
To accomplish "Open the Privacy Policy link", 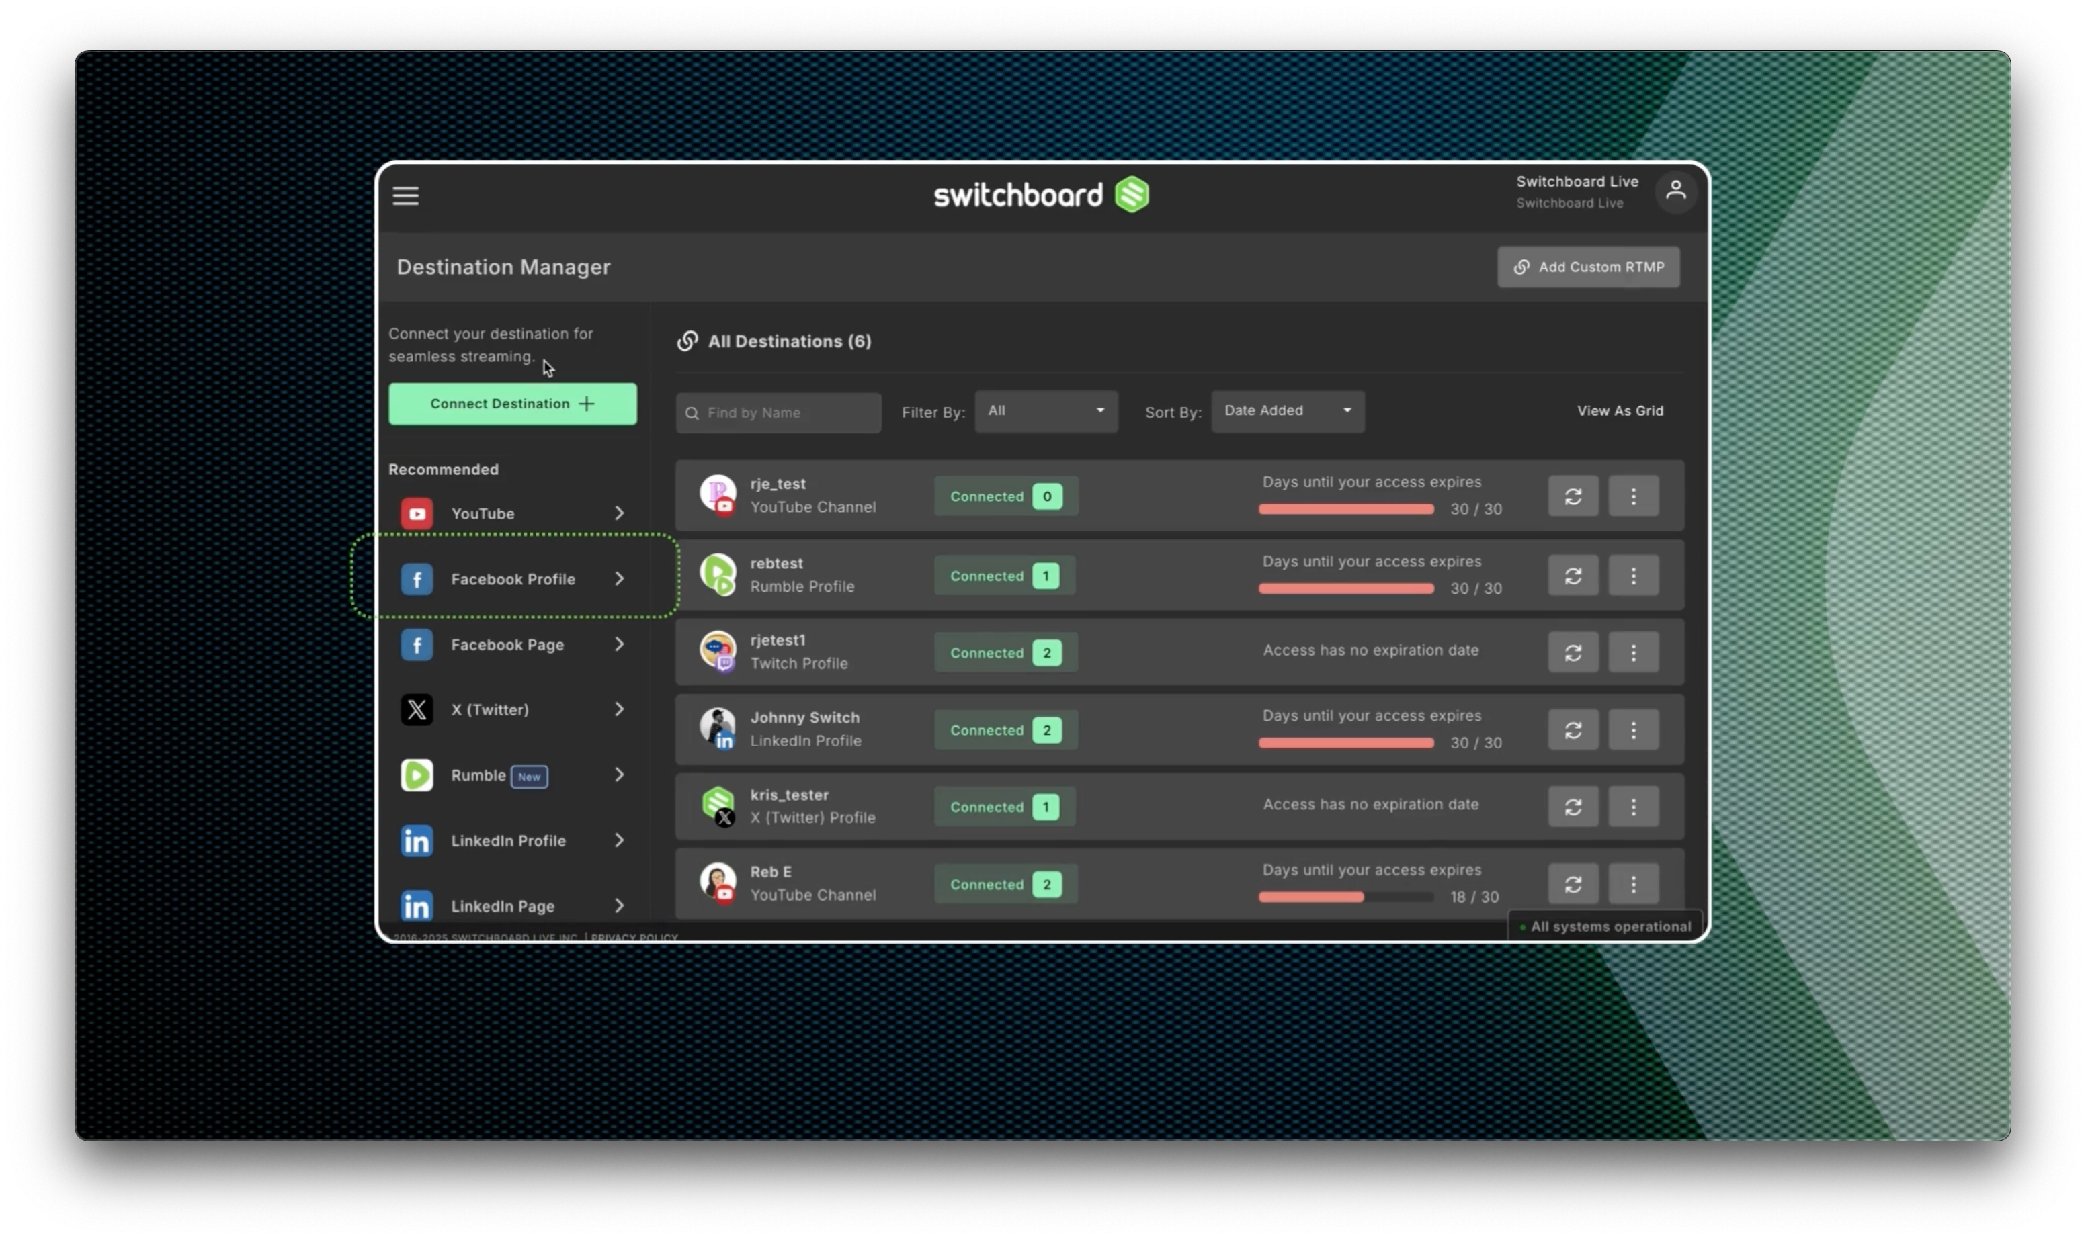I will pos(634,936).
